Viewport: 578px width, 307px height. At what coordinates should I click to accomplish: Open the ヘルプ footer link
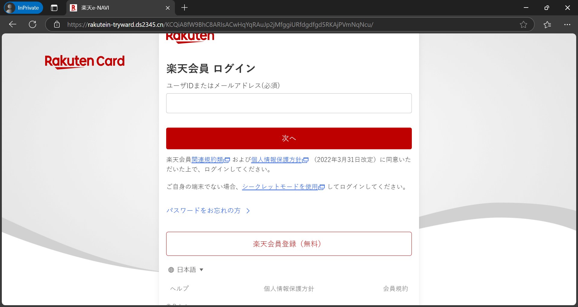coord(179,289)
